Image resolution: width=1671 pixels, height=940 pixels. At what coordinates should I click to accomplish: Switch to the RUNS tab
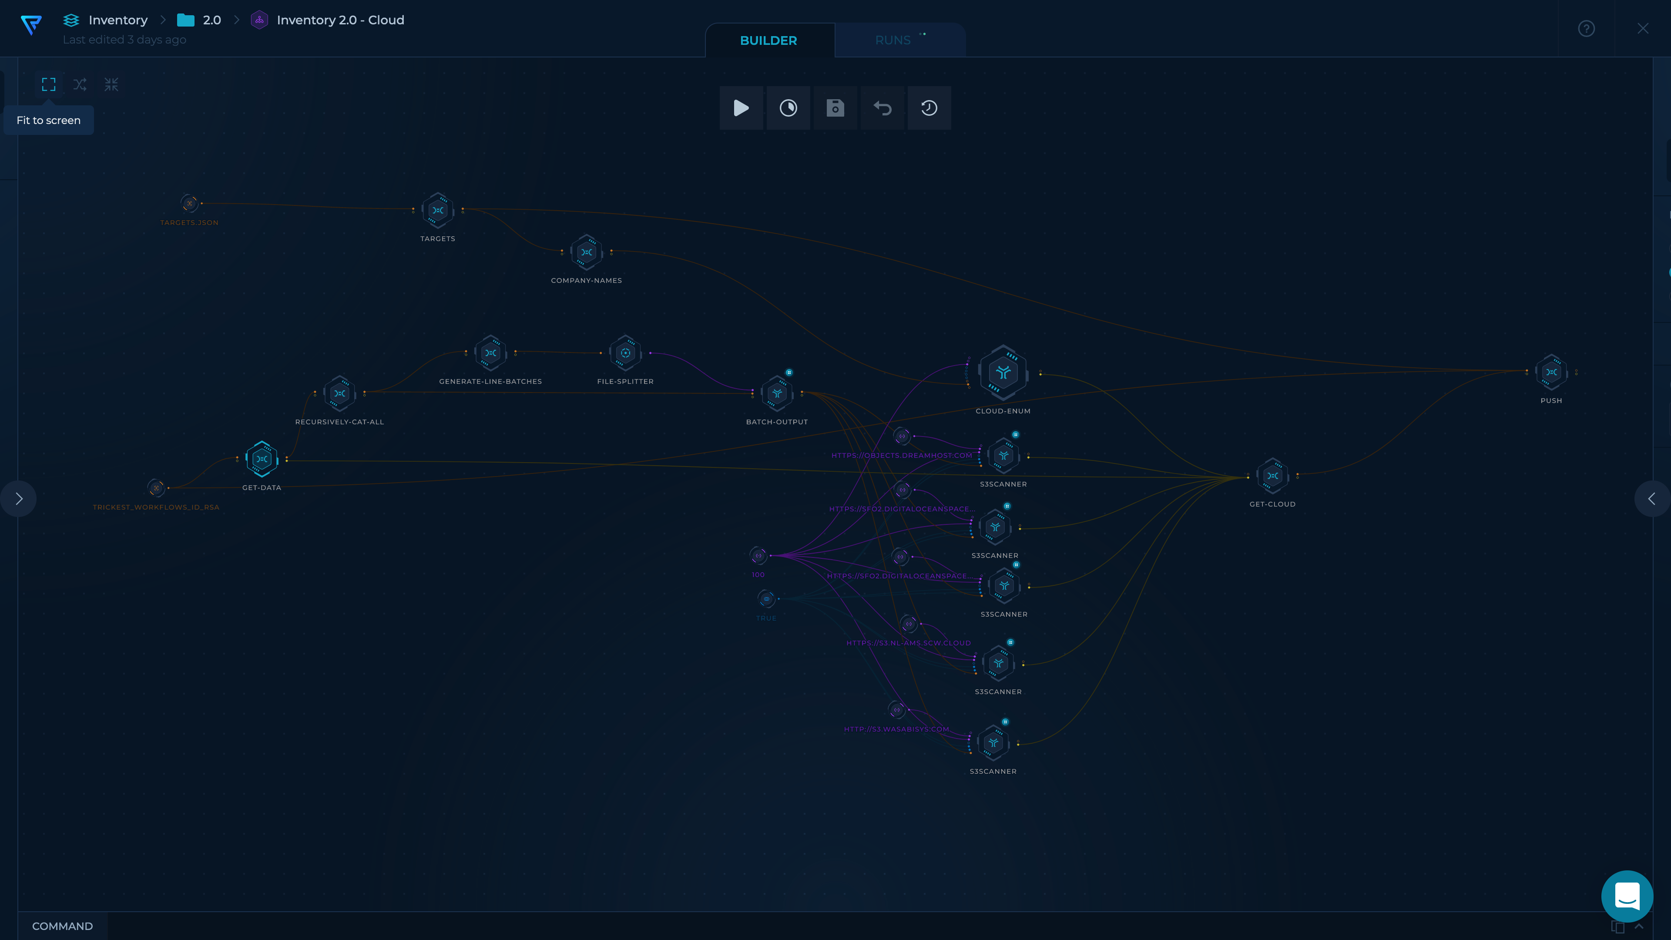click(x=893, y=40)
